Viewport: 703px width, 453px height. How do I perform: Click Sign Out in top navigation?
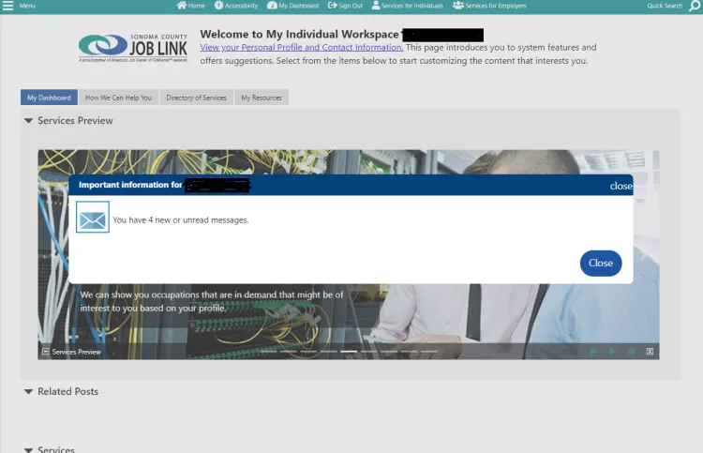(x=351, y=6)
